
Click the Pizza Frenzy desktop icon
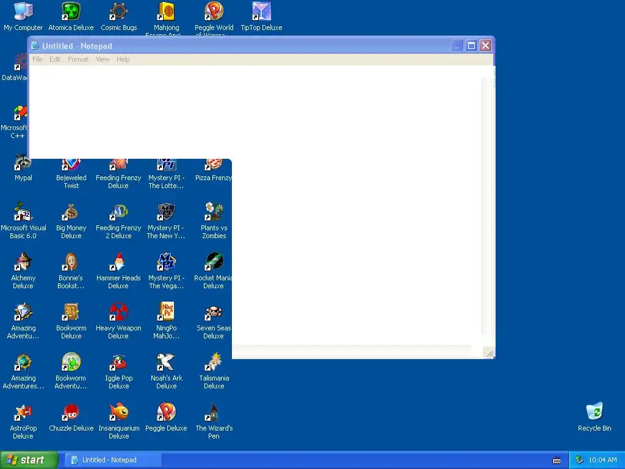coord(213,171)
